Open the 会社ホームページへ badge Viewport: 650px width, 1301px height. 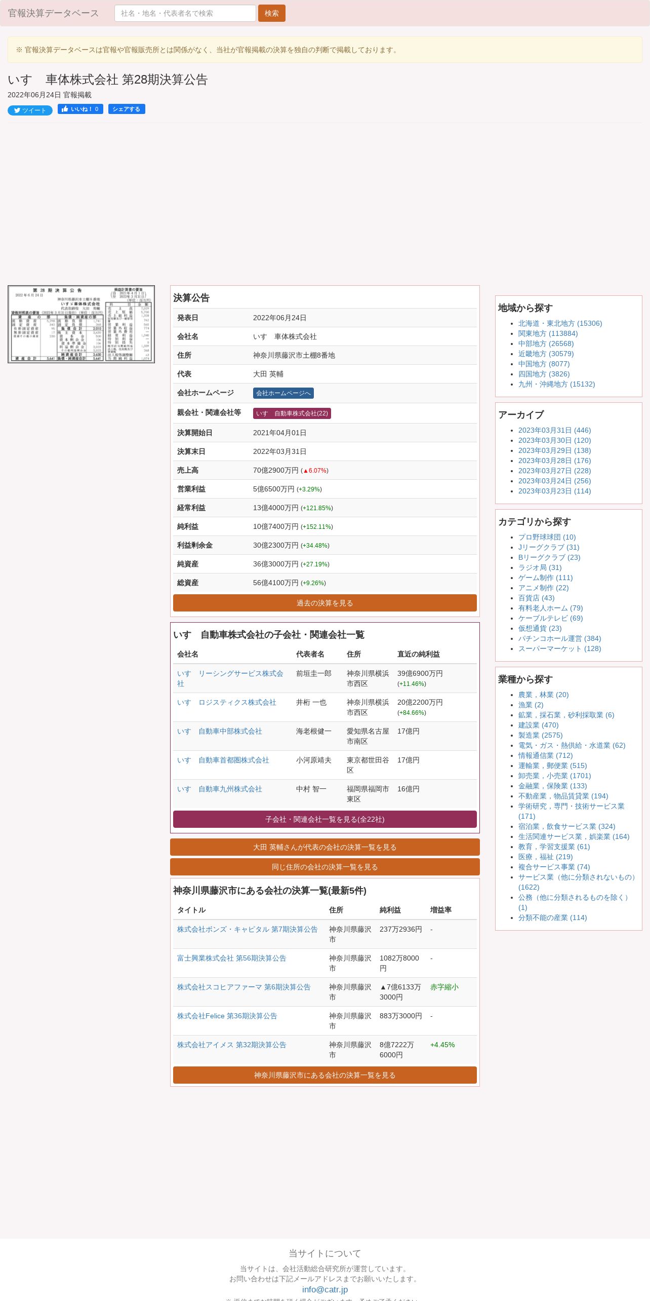[x=283, y=393]
